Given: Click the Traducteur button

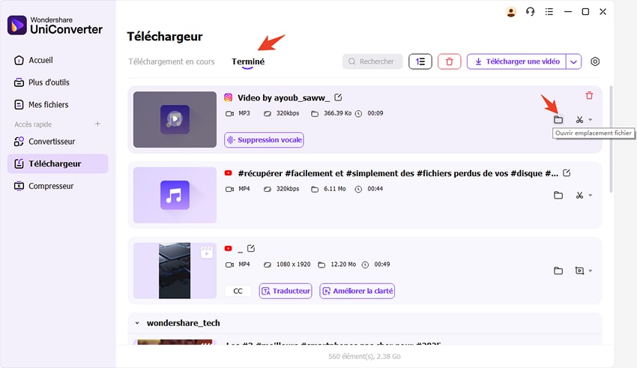Looking at the screenshot, I should pos(286,291).
